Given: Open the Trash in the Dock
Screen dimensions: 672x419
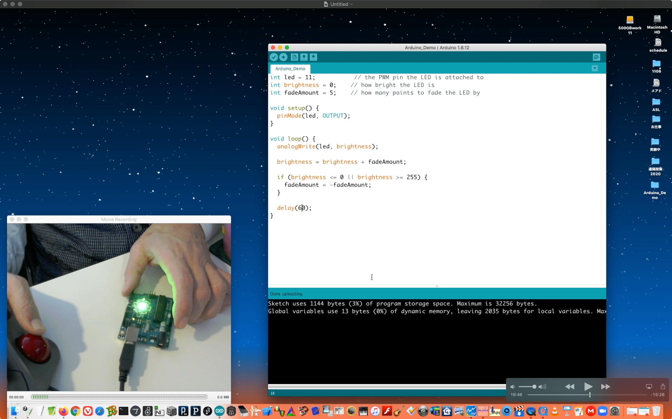Looking at the screenshot, I should pos(656,411).
